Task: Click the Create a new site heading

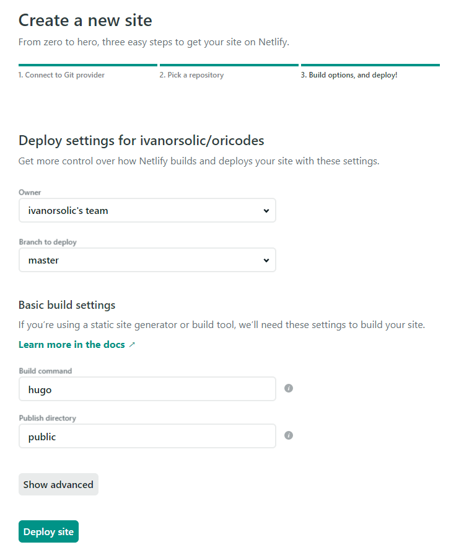Action: coord(85,20)
